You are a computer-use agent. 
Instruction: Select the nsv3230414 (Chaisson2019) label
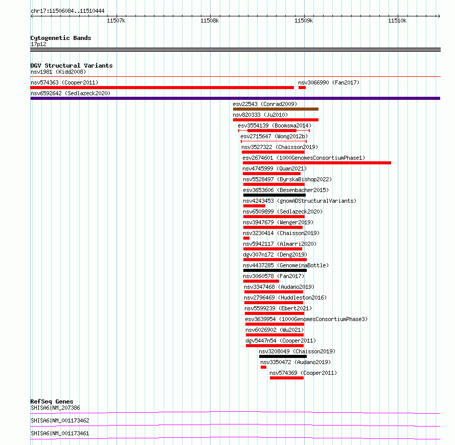tap(281, 233)
